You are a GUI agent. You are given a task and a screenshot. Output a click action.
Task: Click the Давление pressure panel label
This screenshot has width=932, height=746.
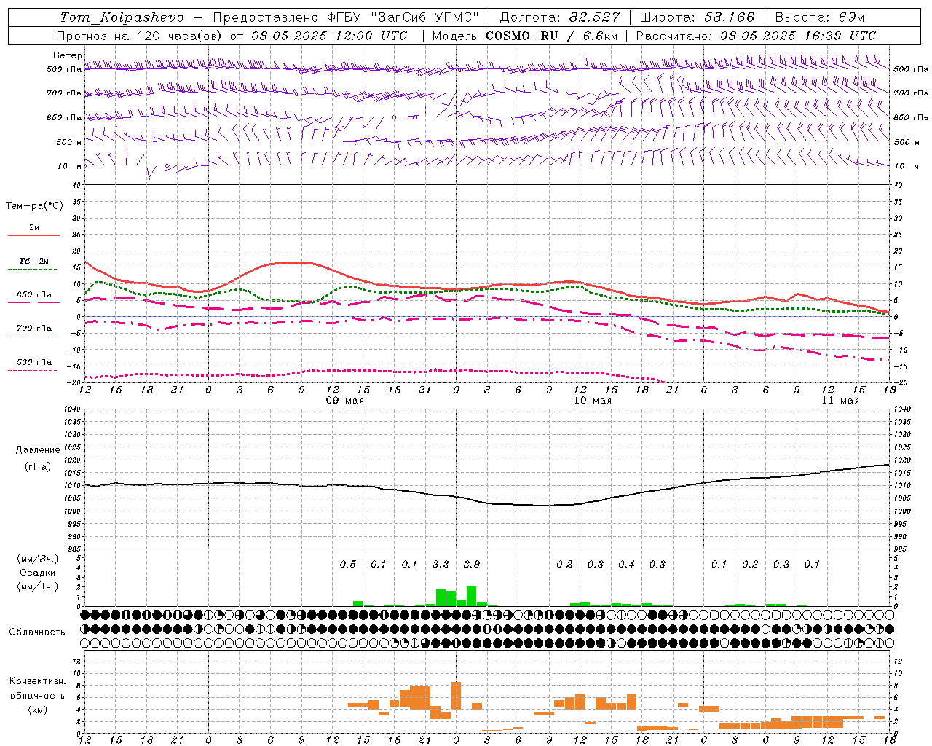(x=38, y=450)
